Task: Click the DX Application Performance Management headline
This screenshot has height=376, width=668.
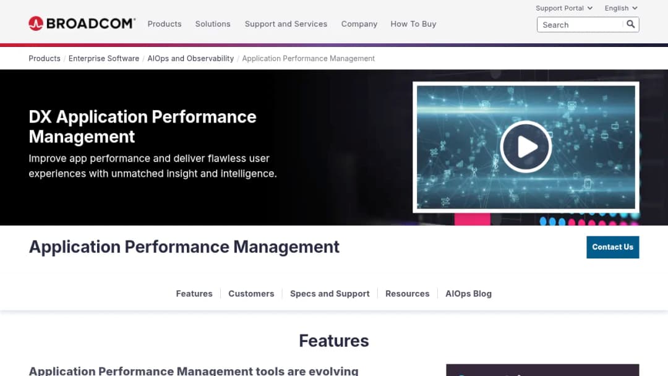Action: click(x=142, y=127)
